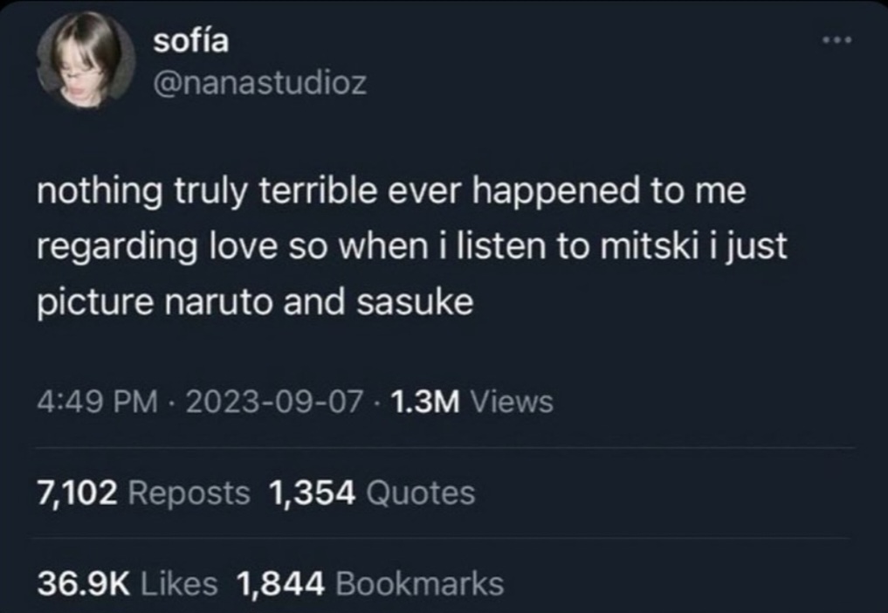This screenshot has width=888, height=613.
Task: Click the 1,354 quote count number
Action: (x=313, y=493)
